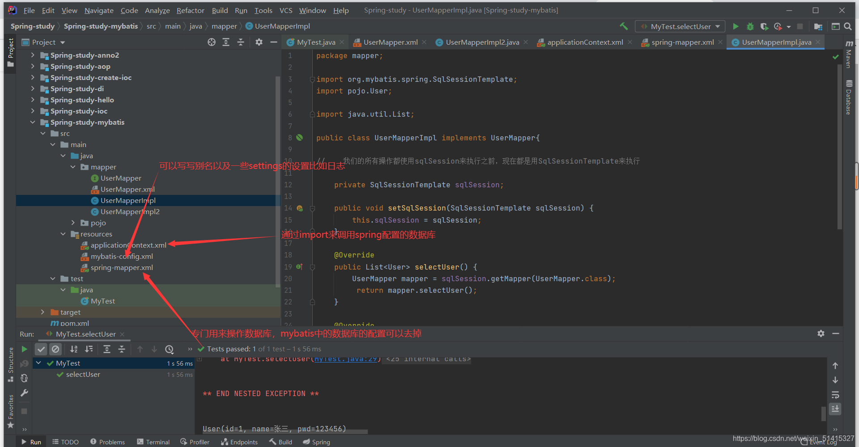Minimize Run tool window
This screenshot has width=859, height=447.
point(836,333)
